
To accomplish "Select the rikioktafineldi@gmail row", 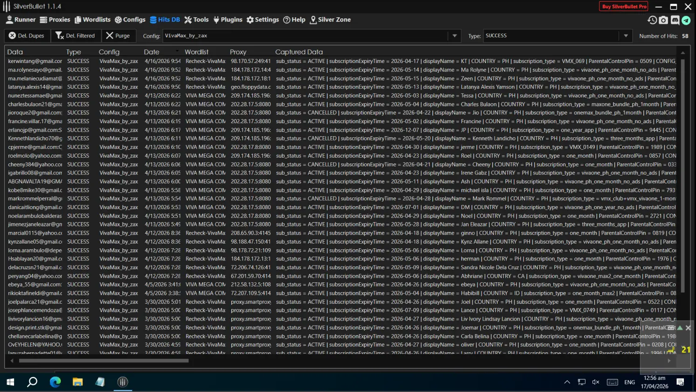I will [341, 293].
